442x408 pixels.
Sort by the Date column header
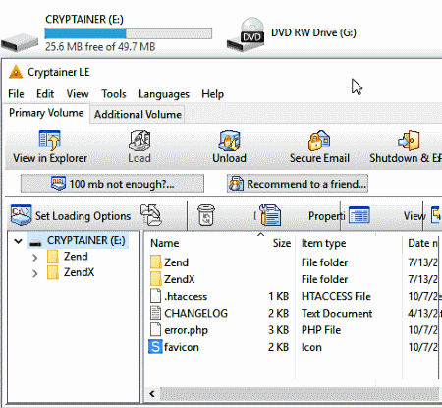click(x=422, y=243)
